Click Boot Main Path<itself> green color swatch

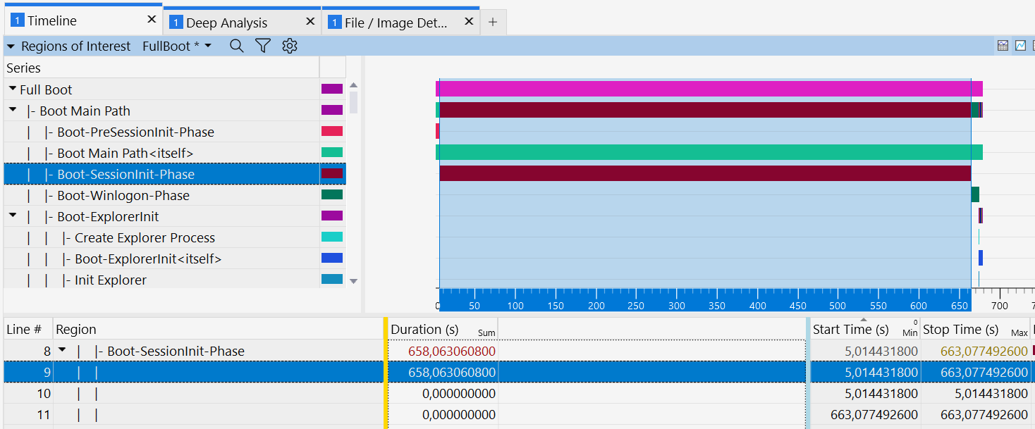(332, 152)
